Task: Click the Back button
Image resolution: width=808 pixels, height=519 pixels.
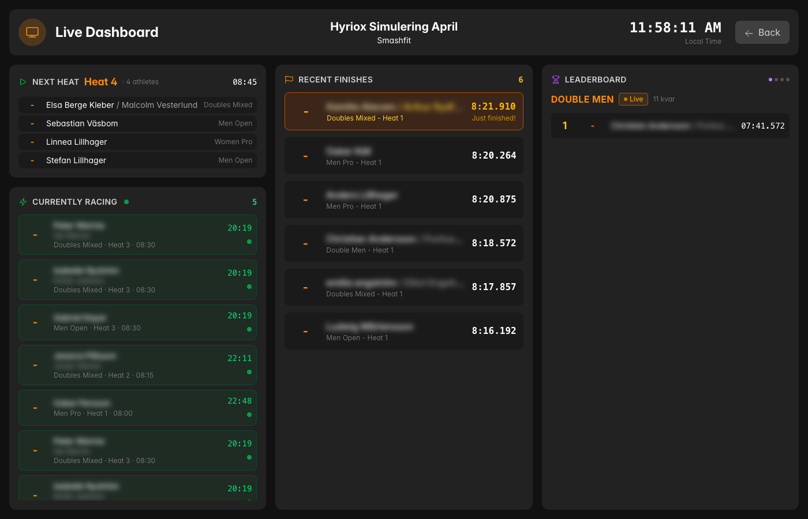Action: 762,32
